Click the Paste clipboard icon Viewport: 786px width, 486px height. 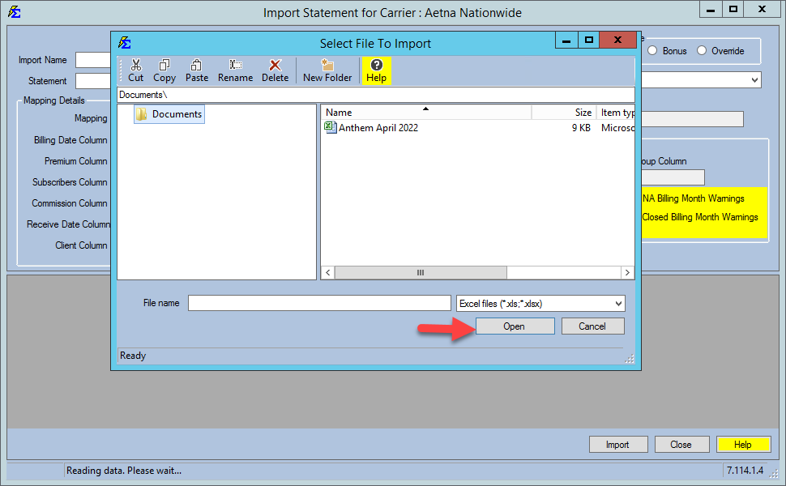pyautogui.click(x=196, y=70)
